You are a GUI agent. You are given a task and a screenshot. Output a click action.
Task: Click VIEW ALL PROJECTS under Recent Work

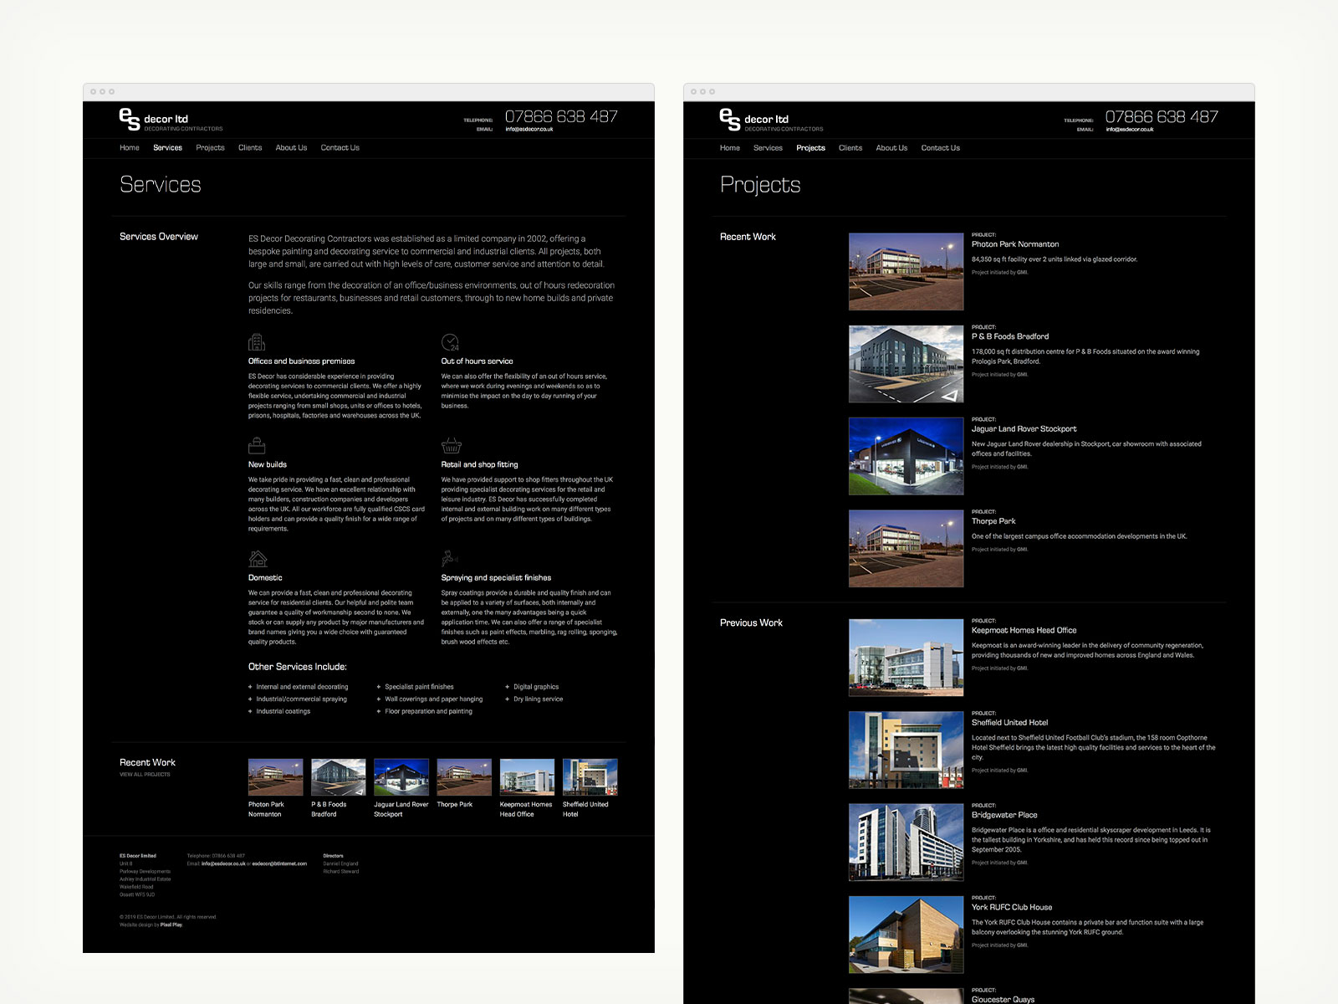tap(145, 775)
